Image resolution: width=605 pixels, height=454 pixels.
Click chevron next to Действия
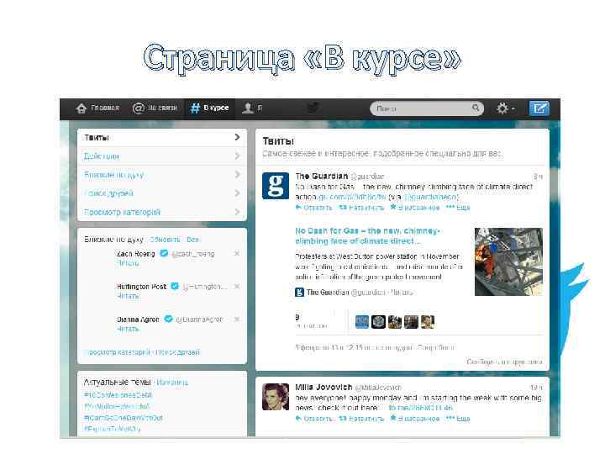click(x=237, y=156)
